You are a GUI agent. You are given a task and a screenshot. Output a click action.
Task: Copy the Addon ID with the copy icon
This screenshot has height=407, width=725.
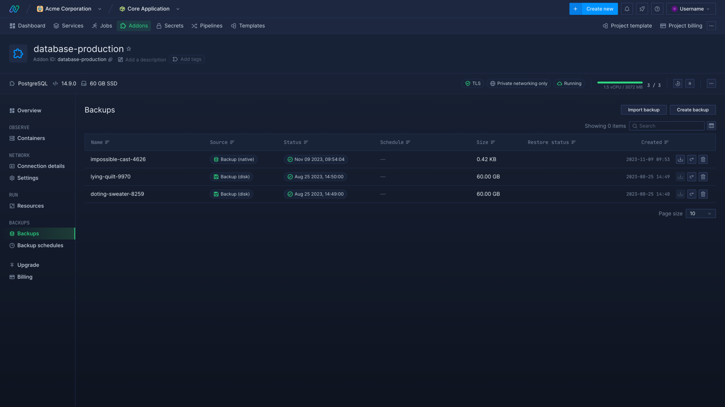110,60
